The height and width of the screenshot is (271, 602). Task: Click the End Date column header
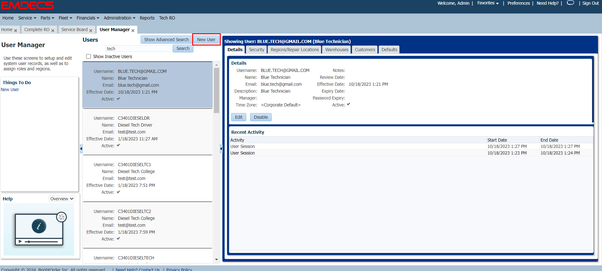pos(566,140)
